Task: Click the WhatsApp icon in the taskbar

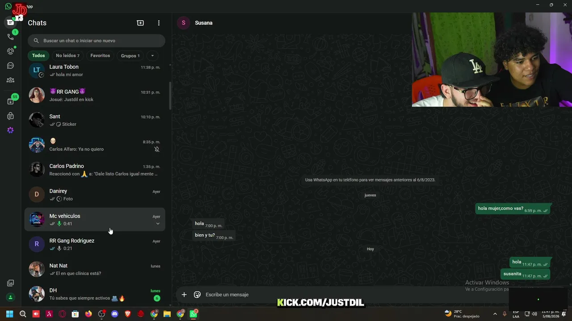Action: coord(193,314)
